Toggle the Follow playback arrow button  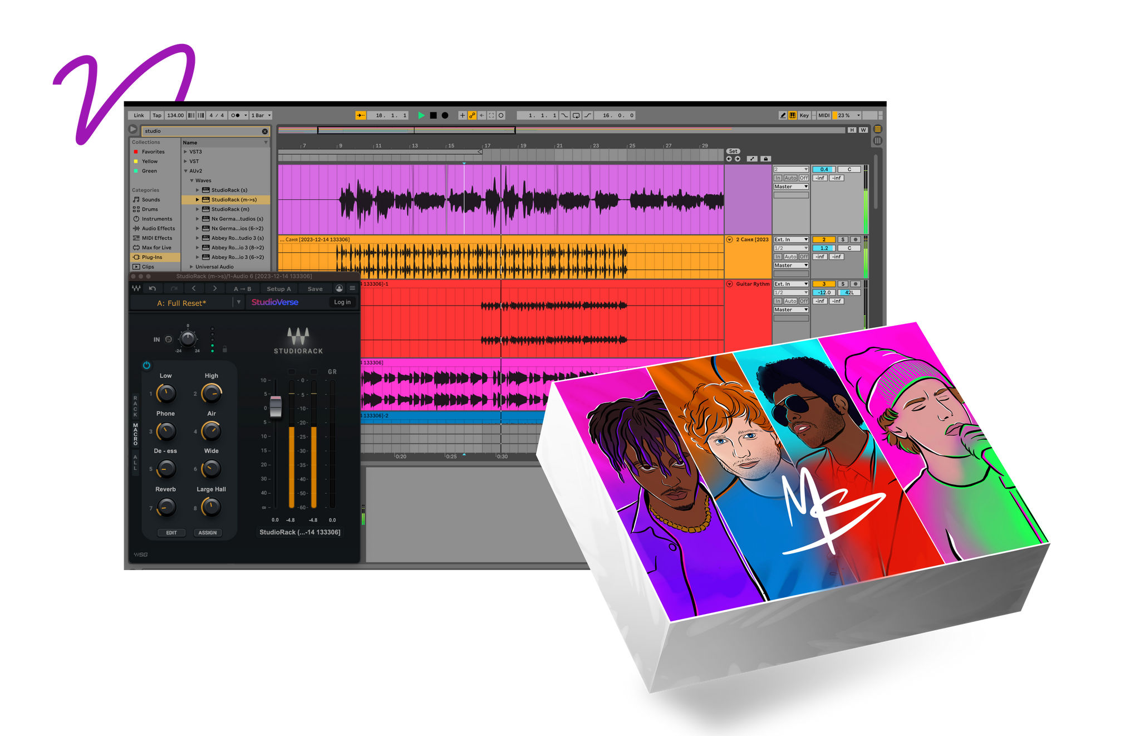360,115
